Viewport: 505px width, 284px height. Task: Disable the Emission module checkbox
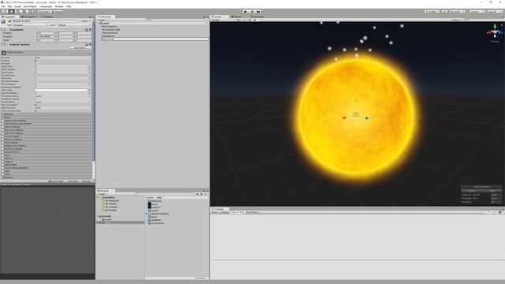[3, 114]
